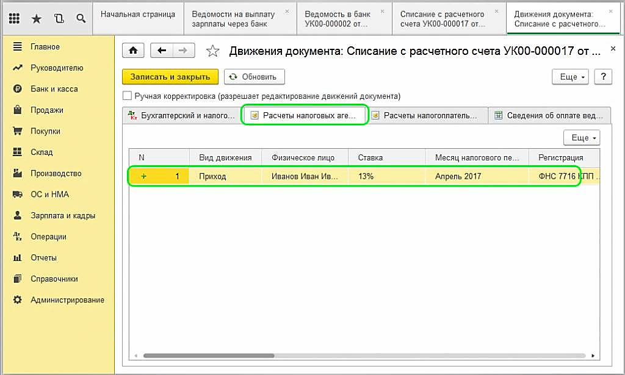Select the Иванов Иван Ив... cell
This screenshot has width=625, height=375.
pos(305,176)
